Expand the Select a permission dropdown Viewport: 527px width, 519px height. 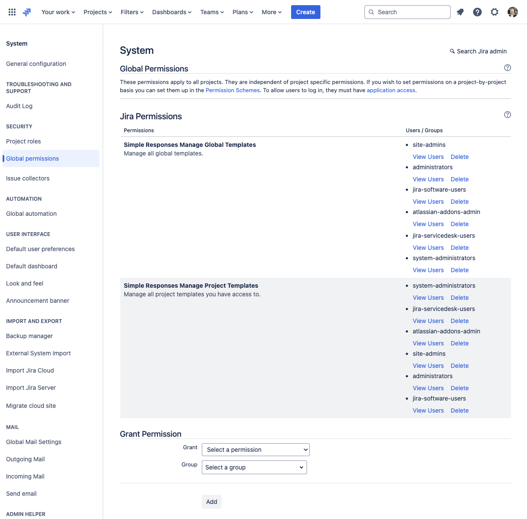pos(256,450)
